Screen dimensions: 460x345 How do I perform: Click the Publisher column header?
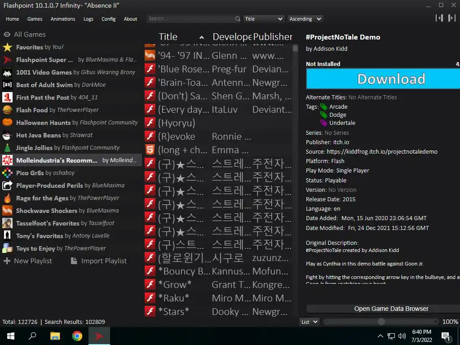[x=273, y=37]
